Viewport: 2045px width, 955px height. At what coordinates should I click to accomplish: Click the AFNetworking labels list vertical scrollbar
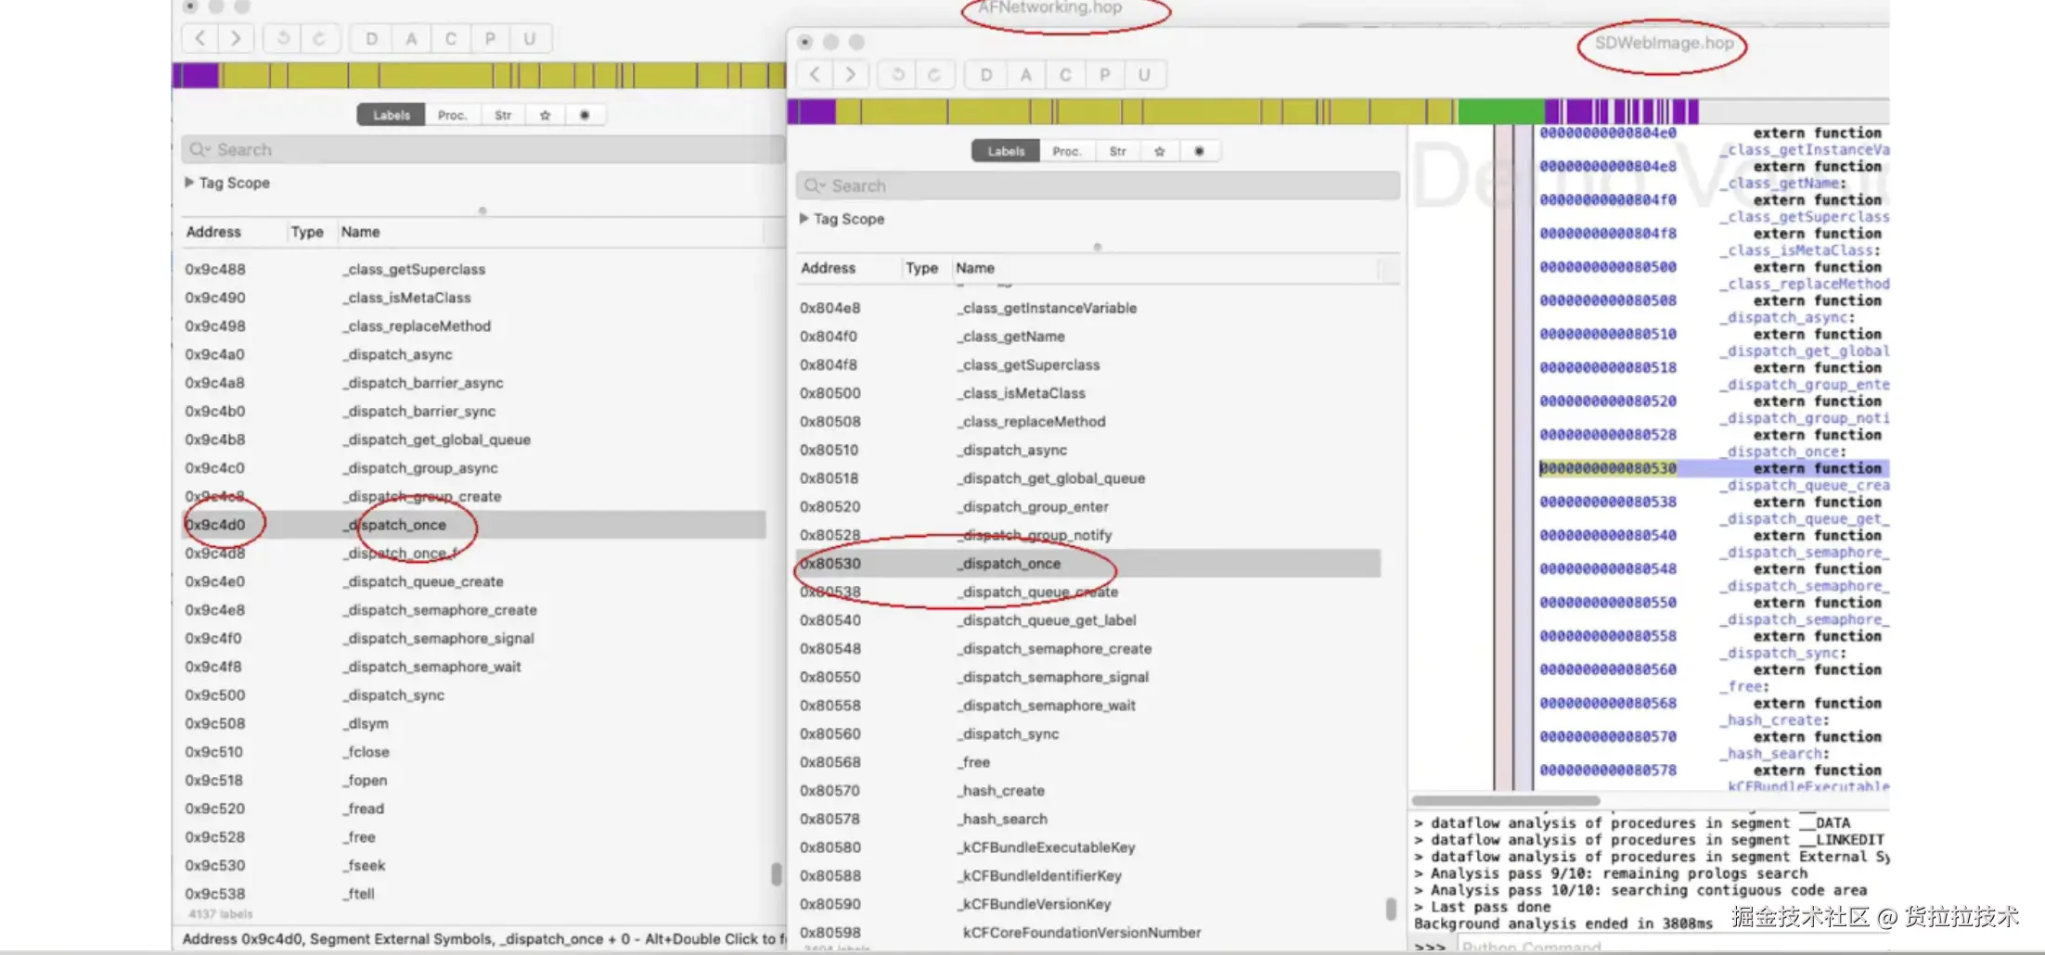click(777, 874)
